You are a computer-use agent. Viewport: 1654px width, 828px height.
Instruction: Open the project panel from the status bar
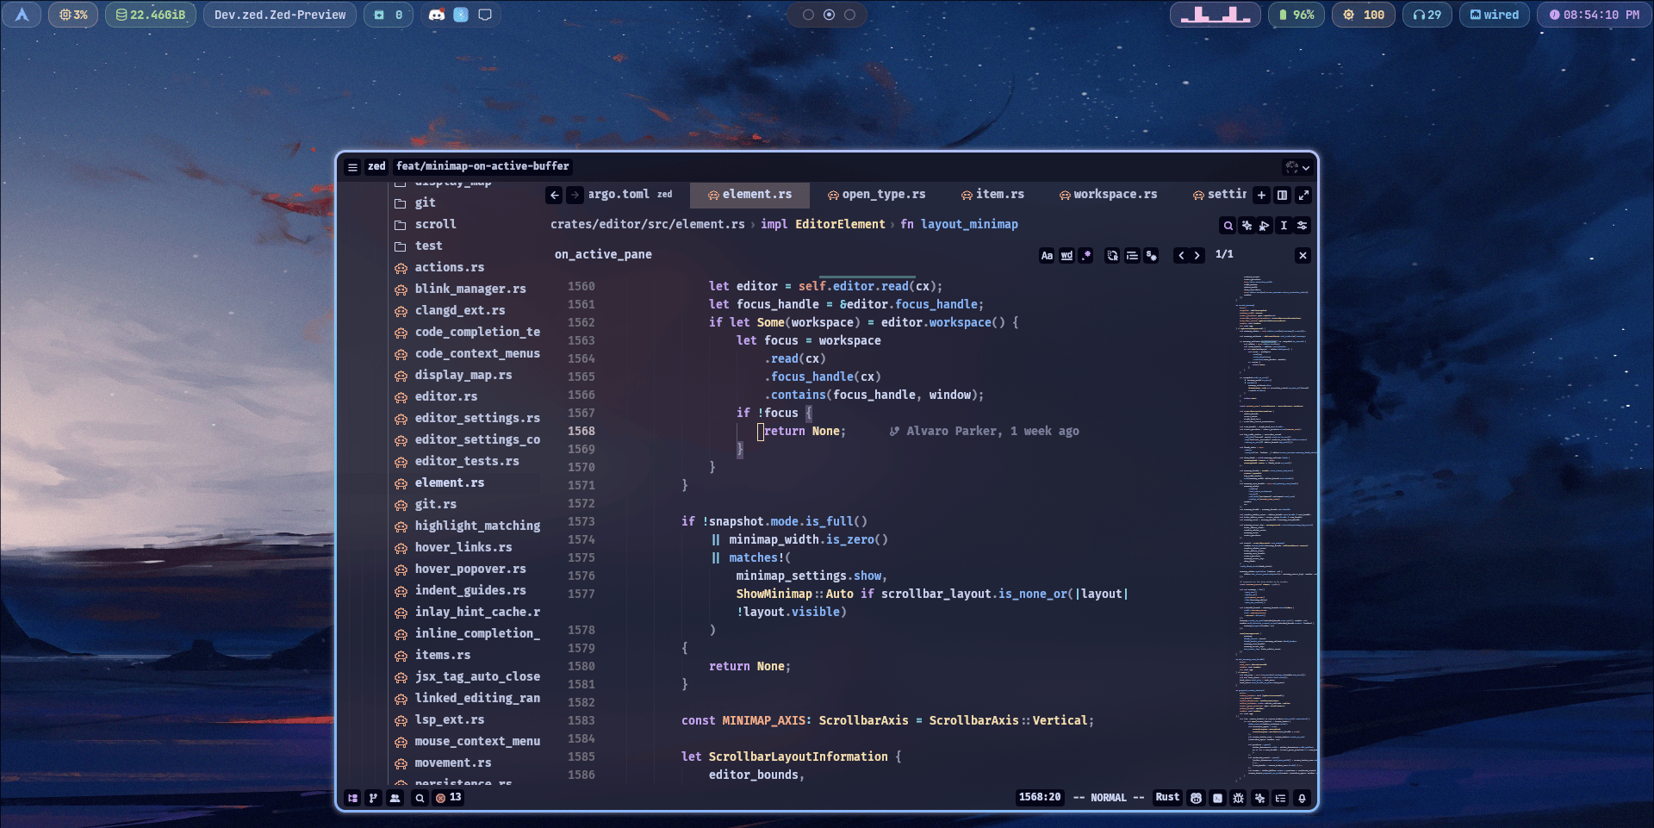(353, 798)
